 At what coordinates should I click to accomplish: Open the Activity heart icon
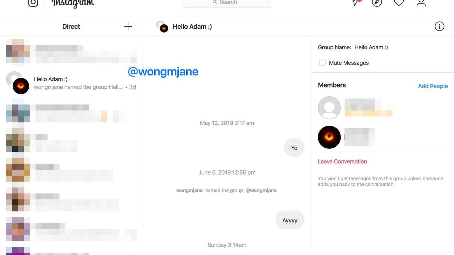coord(399,2)
